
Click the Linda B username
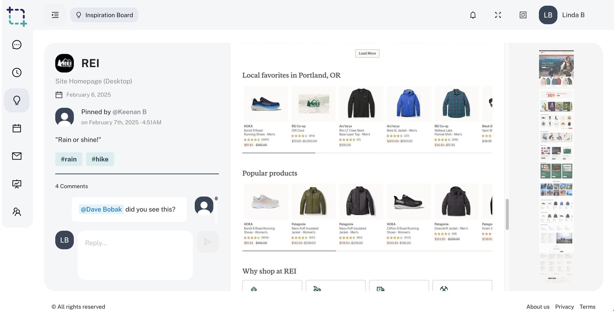click(x=573, y=15)
